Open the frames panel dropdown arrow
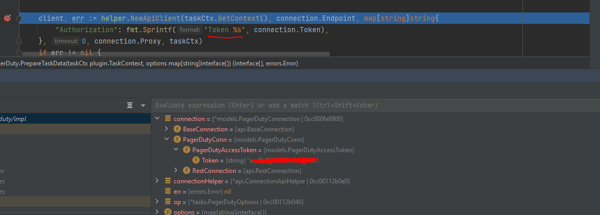The width and height of the screenshot is (600, 215). pyautogui.click(x=143, y=105)
